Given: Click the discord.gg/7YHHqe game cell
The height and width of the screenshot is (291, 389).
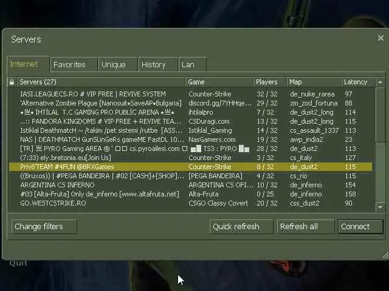Looking at the screenshot, I should click(x=220, y=103).
